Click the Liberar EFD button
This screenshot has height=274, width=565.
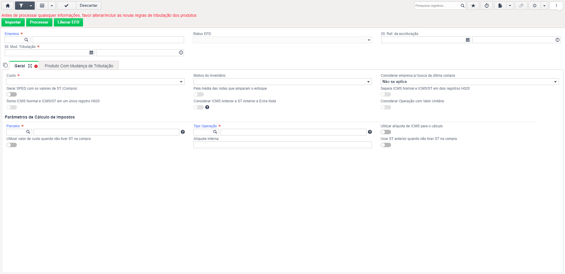pos(68,22)
